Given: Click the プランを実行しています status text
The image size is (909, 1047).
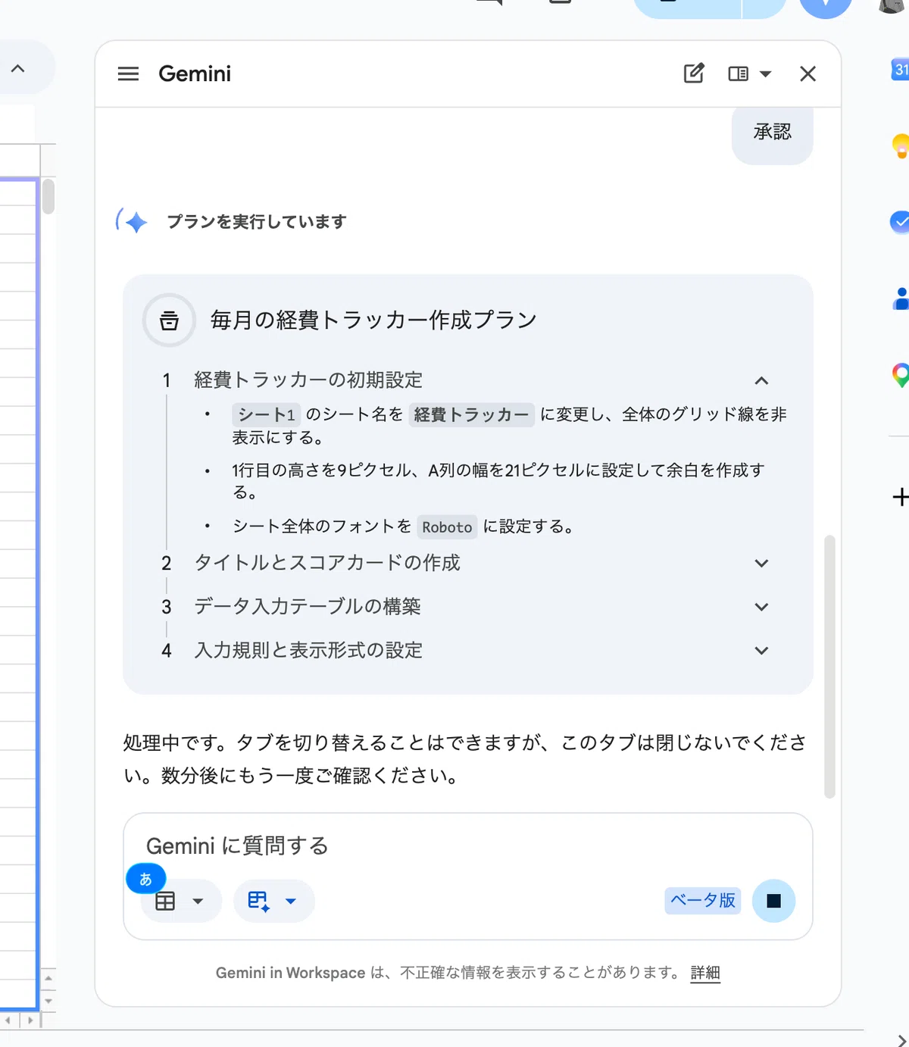Looking at the screenshot, I should click(257, 222).
